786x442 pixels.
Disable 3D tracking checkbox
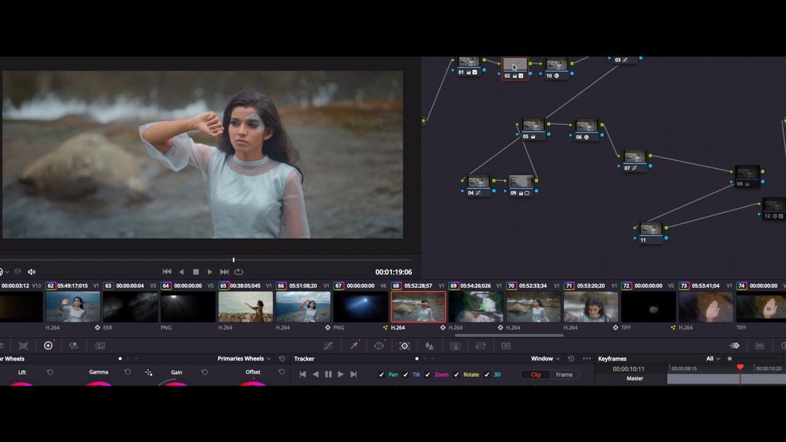click(x=487, y=374)
